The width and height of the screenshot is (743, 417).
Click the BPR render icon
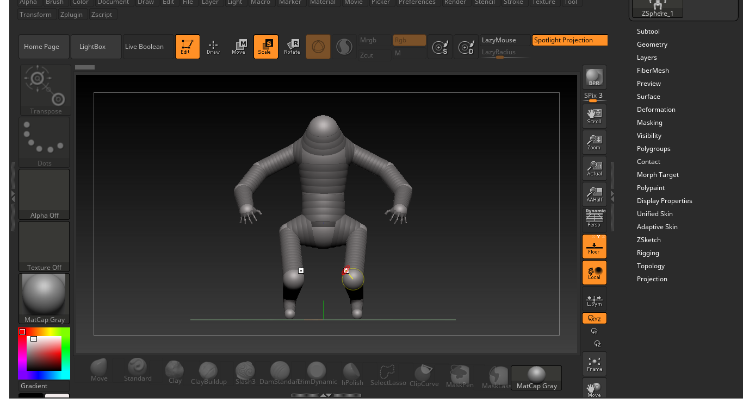[x=594, y=78]
